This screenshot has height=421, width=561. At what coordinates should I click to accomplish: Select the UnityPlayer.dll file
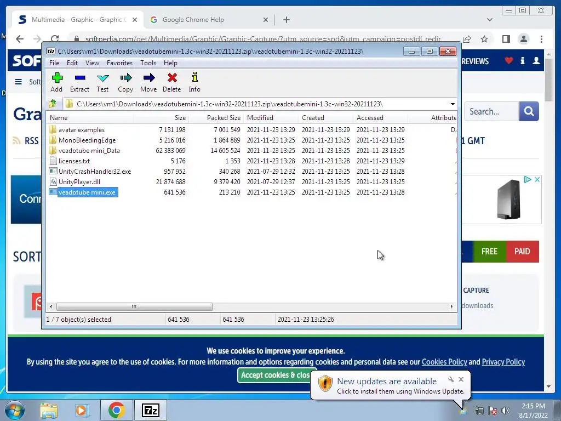click(79, 182)
